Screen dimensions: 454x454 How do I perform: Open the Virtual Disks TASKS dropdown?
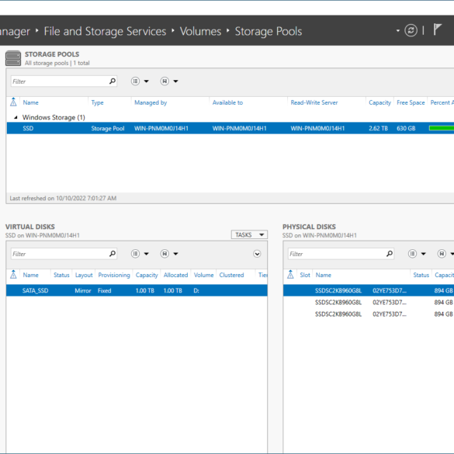pyautogui.click(x=249, y=235)
